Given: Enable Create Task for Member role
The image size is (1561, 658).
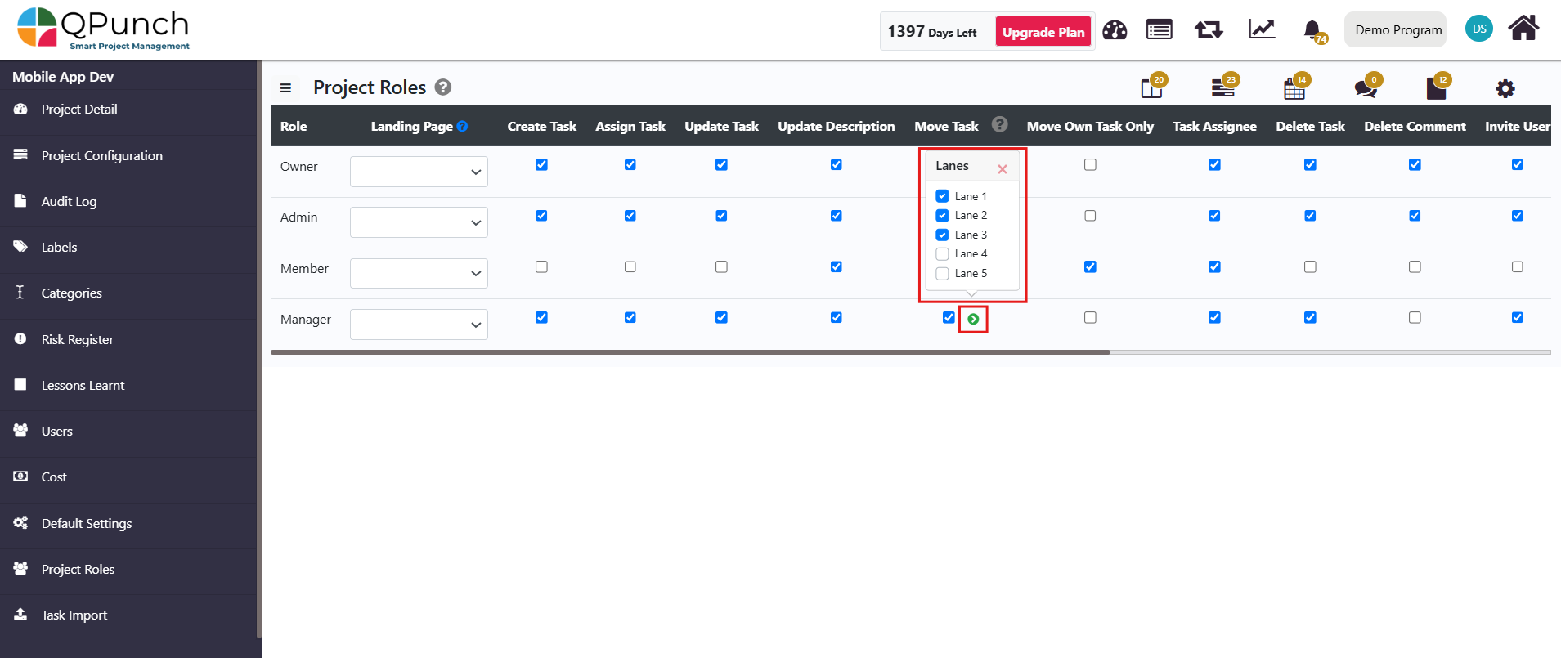Looking at the screenshot, I should click(541, 267).
